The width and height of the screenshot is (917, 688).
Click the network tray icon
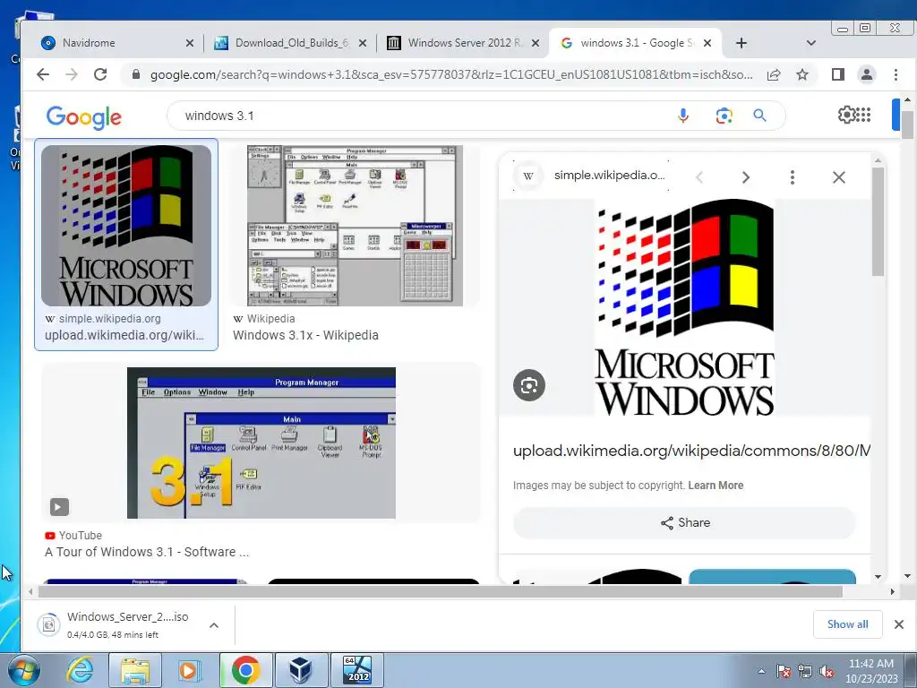(x=805, y=672)
